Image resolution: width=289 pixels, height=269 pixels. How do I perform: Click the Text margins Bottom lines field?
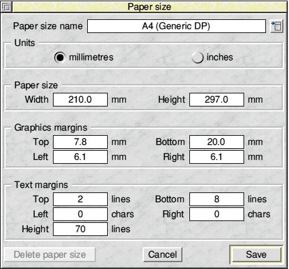click(x=217, y=199)
